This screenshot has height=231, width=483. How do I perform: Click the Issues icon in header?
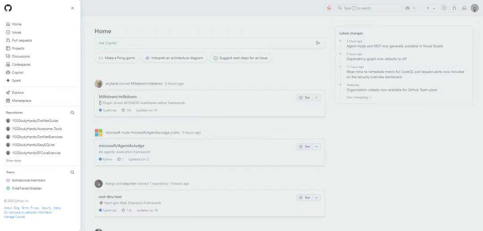click(444, 8)
